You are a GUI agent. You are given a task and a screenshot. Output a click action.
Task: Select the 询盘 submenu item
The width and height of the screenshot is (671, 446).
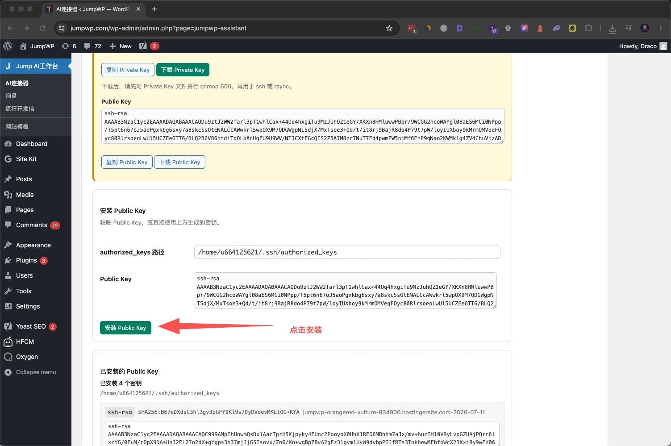click(11, 96)
